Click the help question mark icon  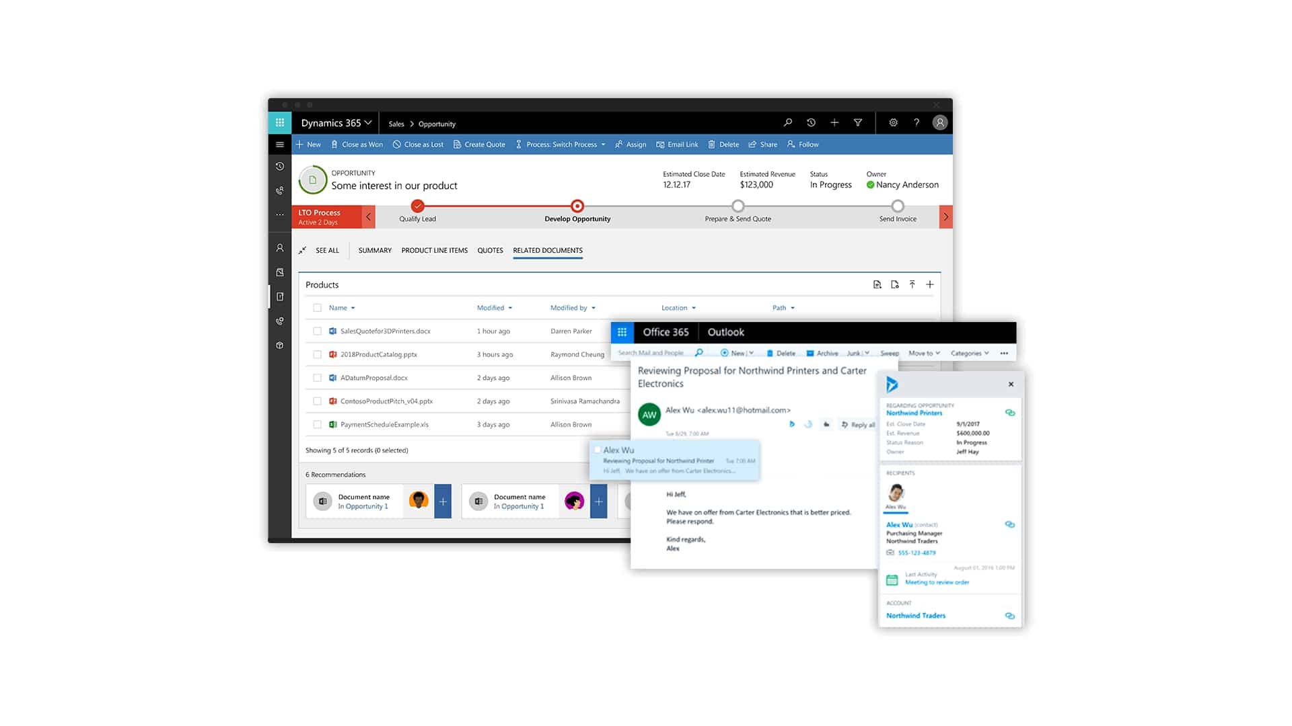point(917,122)
